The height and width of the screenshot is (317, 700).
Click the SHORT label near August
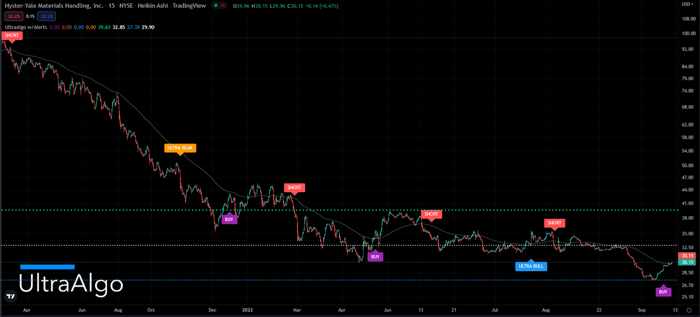tap(554, 223)
